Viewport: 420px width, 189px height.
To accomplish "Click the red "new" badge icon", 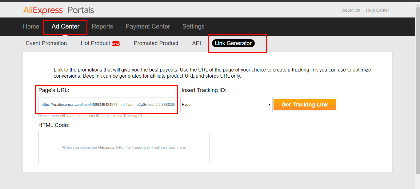I will [116, 44].
